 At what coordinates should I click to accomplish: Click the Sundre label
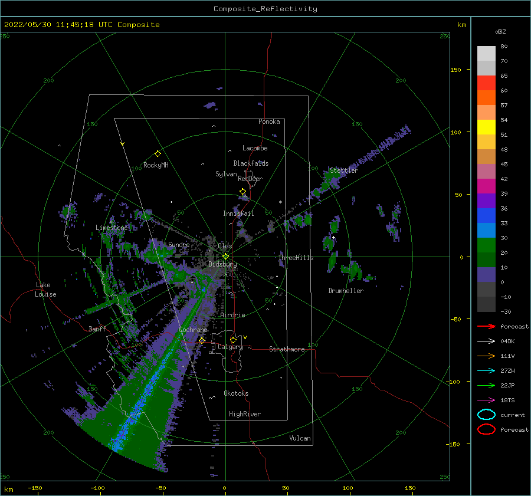[179, 245]
